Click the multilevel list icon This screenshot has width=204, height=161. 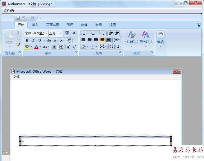point(102,33)
